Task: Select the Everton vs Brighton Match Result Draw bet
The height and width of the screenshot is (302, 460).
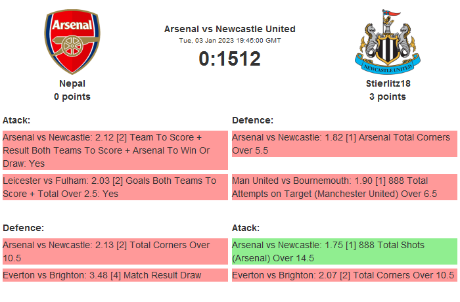Action: (114, 275)
